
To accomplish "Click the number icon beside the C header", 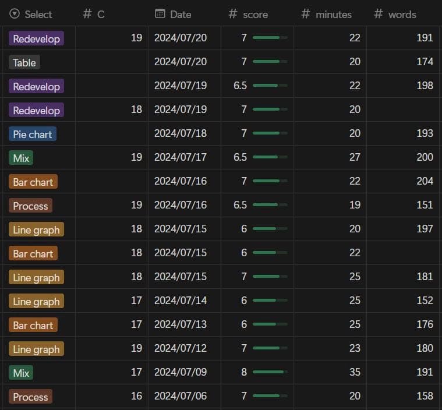I will [87, 14].
